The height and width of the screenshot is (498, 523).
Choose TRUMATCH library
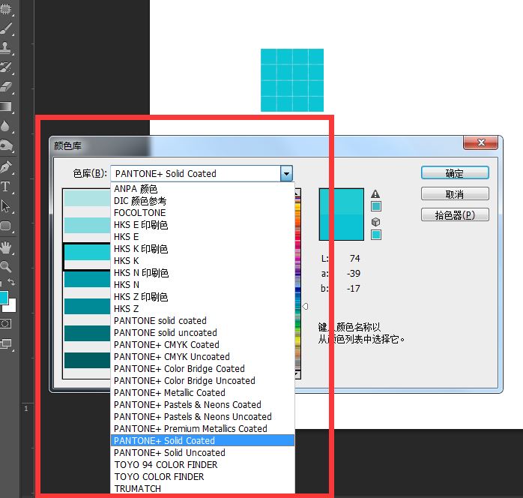pos(202,489)
